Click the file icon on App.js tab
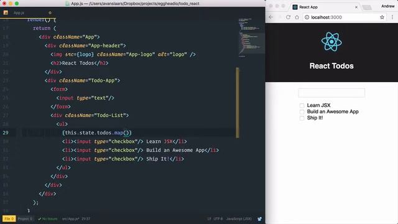The height and width of the screenshot is (224, 398). tap(6, 12)
